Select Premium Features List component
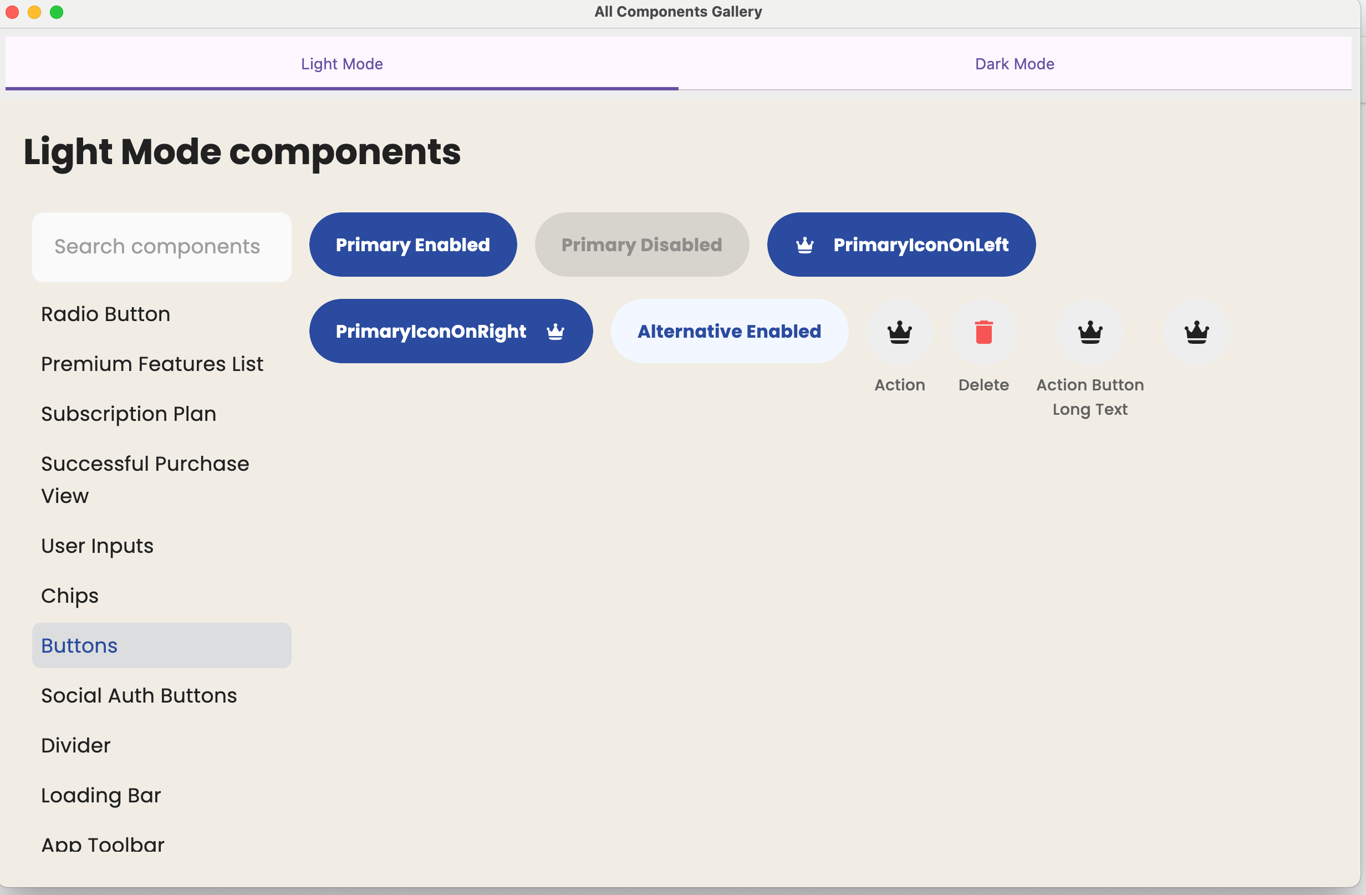This screenshot has width=1366, height=895. (x=161, y=364)
